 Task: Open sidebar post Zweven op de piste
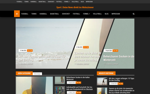click(121, 90)
